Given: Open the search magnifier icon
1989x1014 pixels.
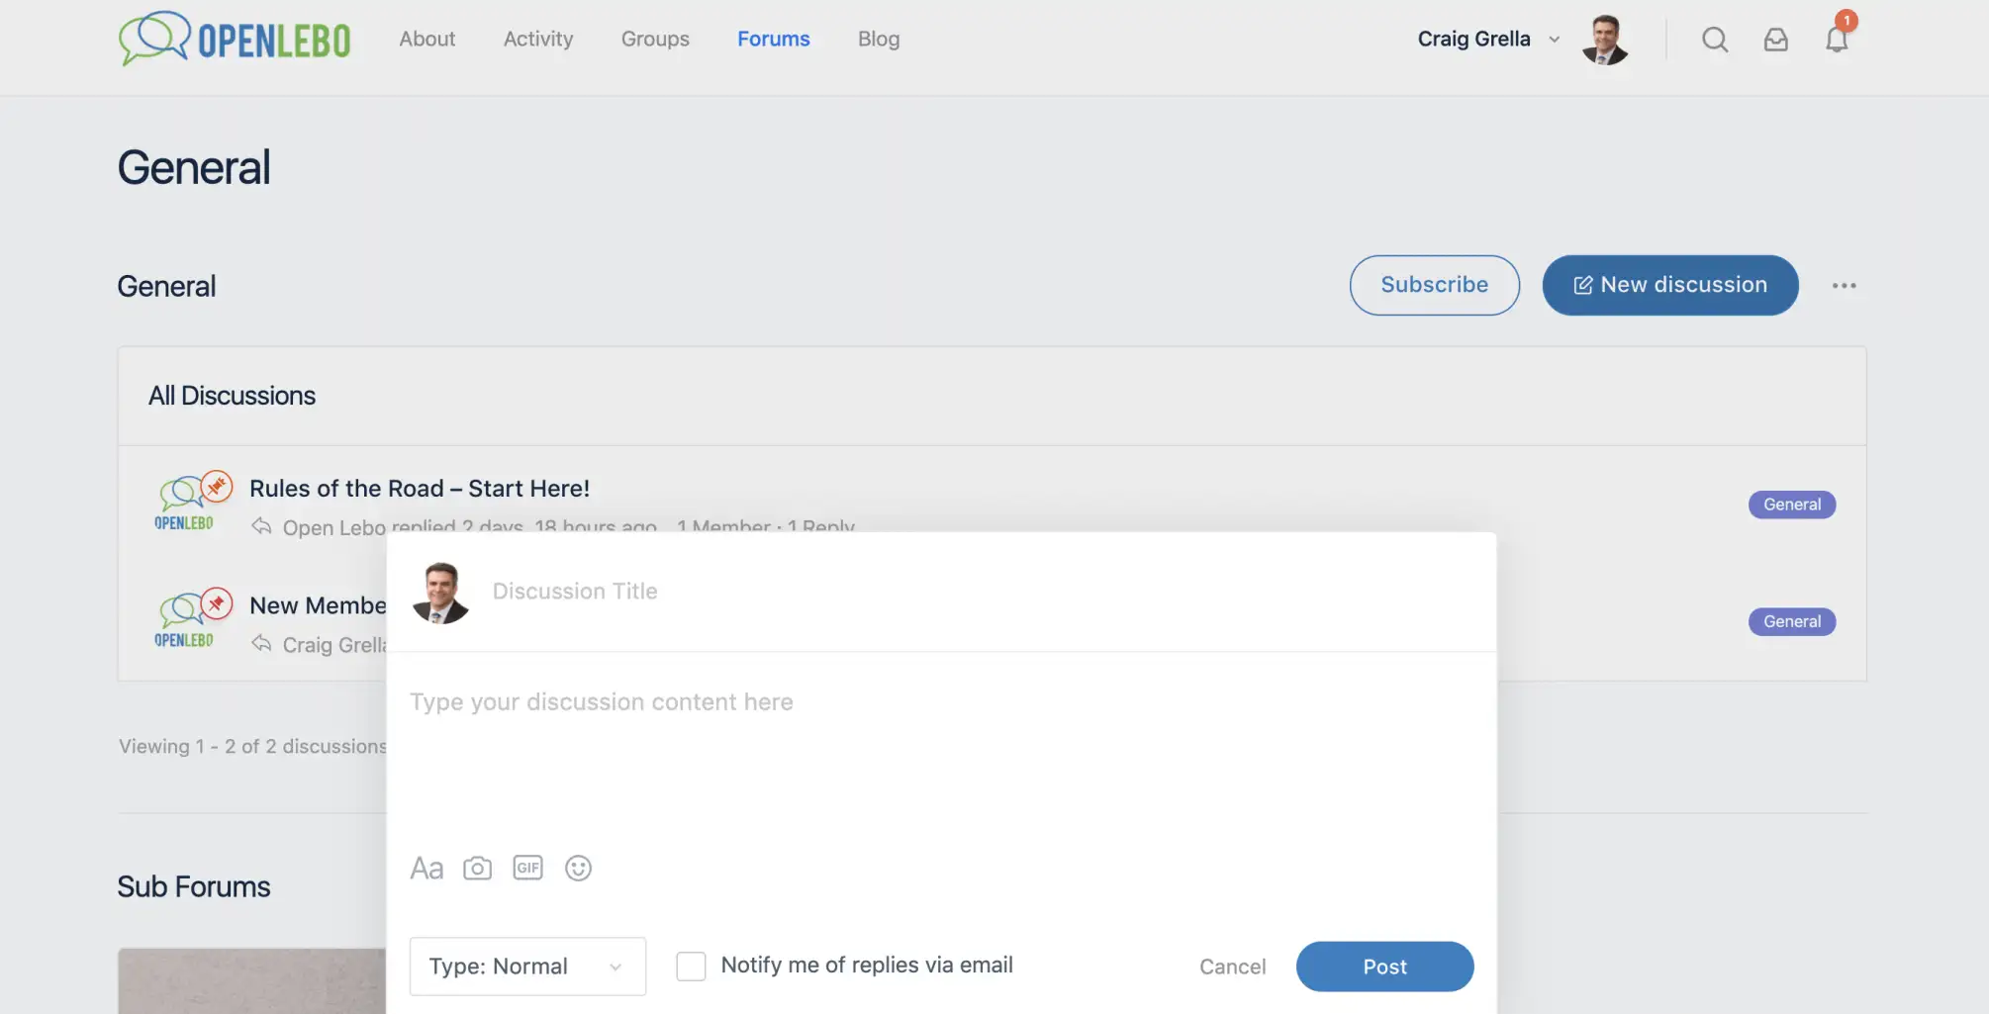Looking at the screenshot, I should [x=1715, y=40].
